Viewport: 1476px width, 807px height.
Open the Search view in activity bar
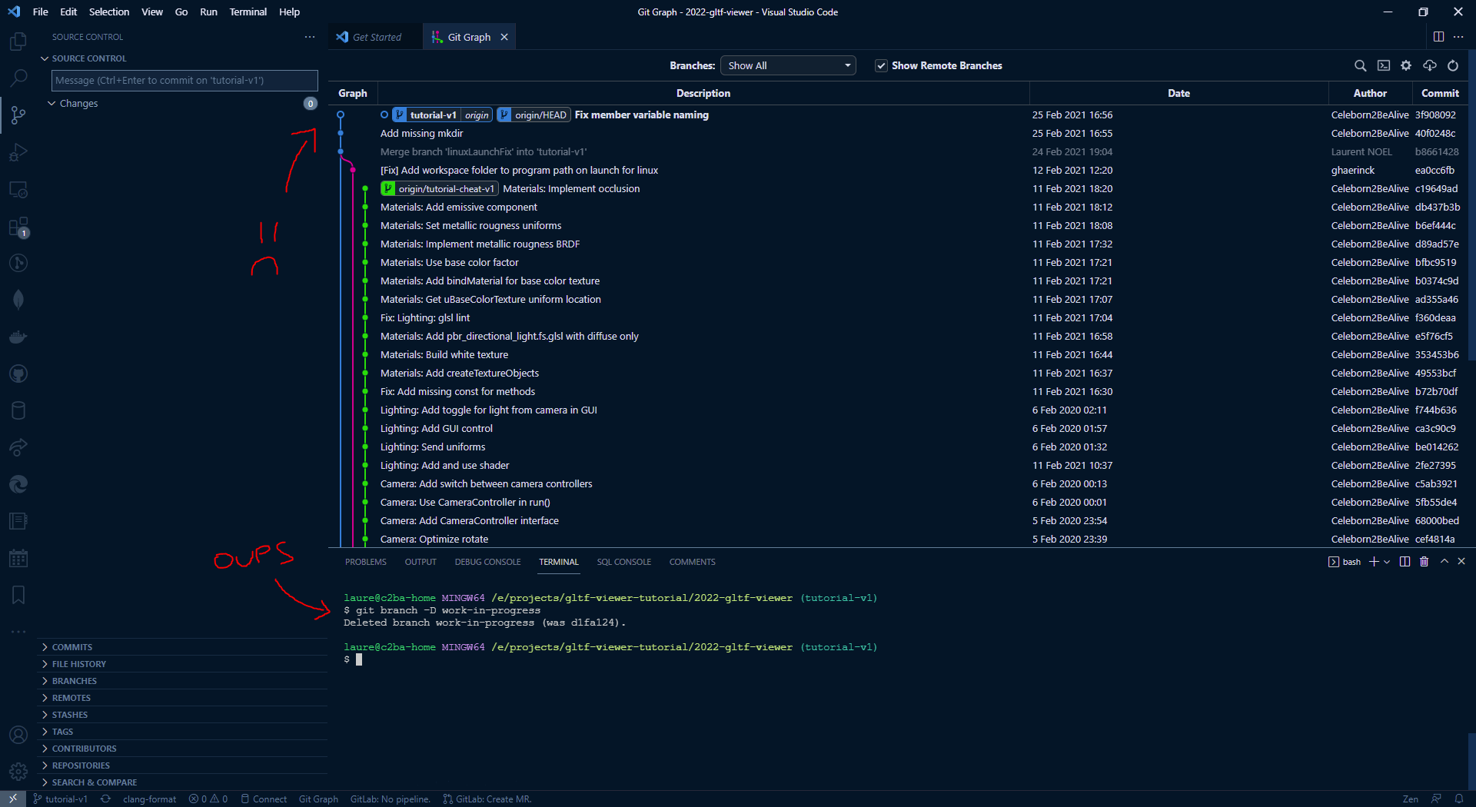coord(18,78)
